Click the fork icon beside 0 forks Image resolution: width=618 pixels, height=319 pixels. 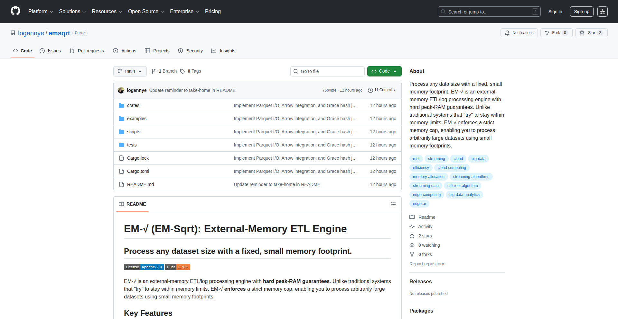click(x=412, y=254)
